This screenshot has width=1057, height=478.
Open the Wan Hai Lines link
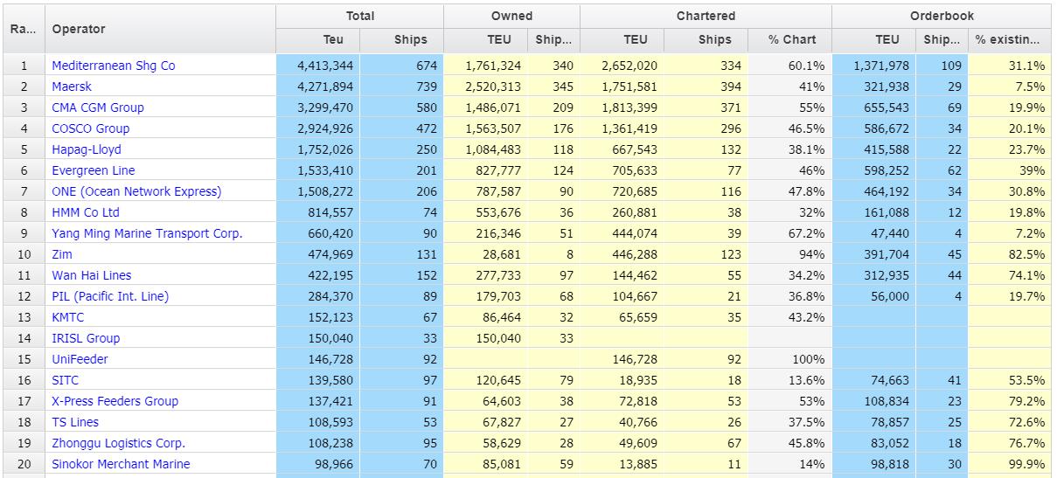pyautogui.click(x=92, y=275)
